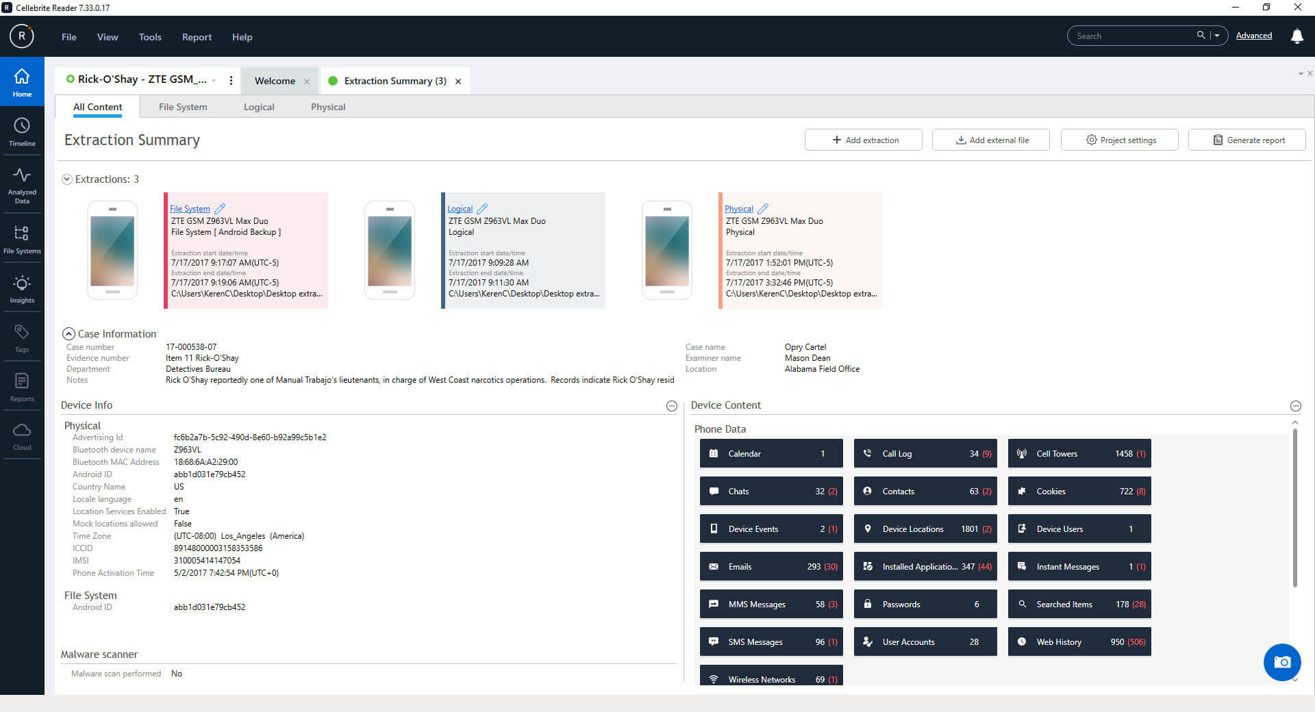Open the project selector dropdown arrow
This screenshot has height=712, width=1315.
[x=214, y=80]
